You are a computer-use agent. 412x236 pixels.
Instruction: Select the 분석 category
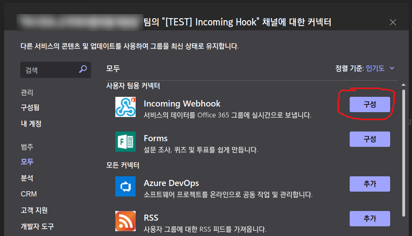tap(27, 178)
